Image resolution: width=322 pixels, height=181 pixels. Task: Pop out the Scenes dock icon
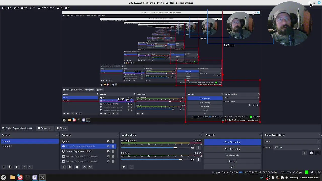point(58,135)
